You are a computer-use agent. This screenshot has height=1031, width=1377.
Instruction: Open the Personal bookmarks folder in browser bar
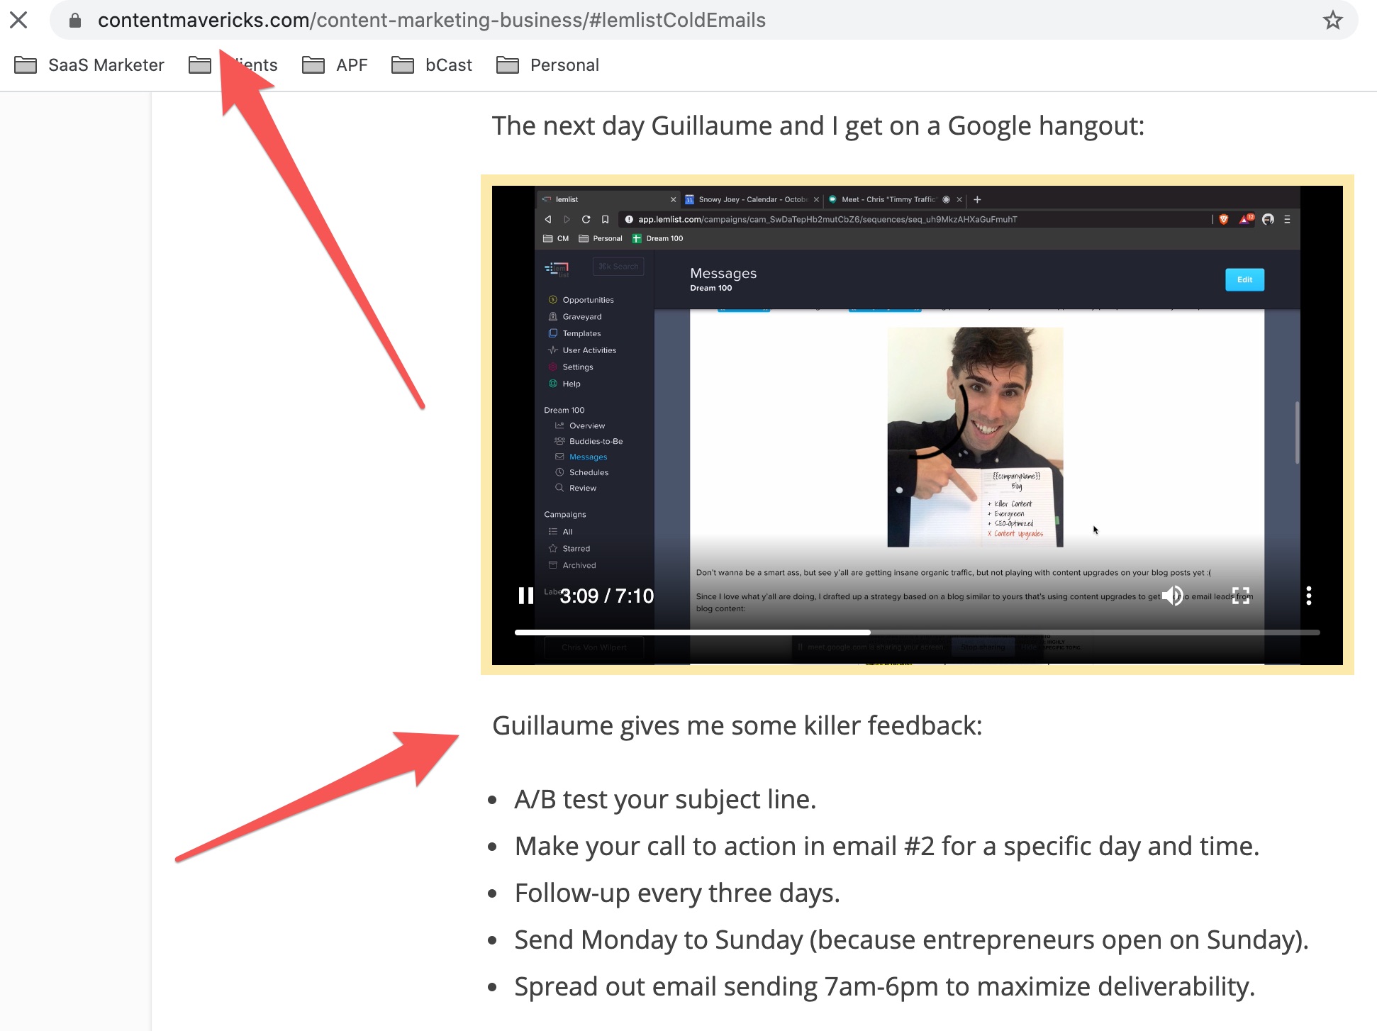point(547,65)
